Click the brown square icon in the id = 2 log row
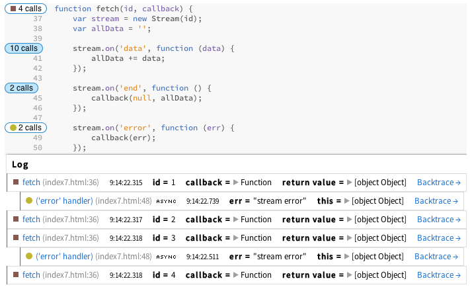 click(x=16, y=220)
